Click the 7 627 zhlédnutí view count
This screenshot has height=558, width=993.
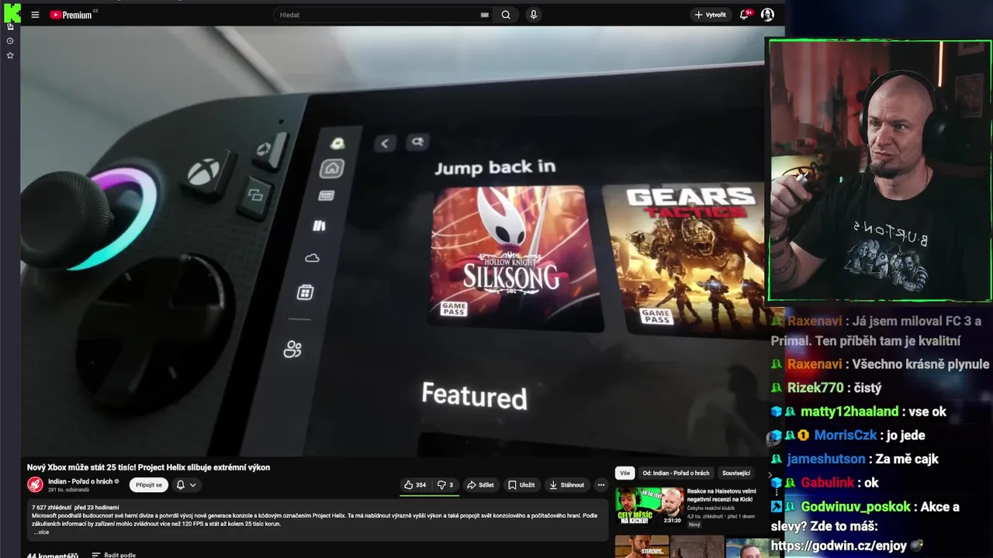pos(51,508)
